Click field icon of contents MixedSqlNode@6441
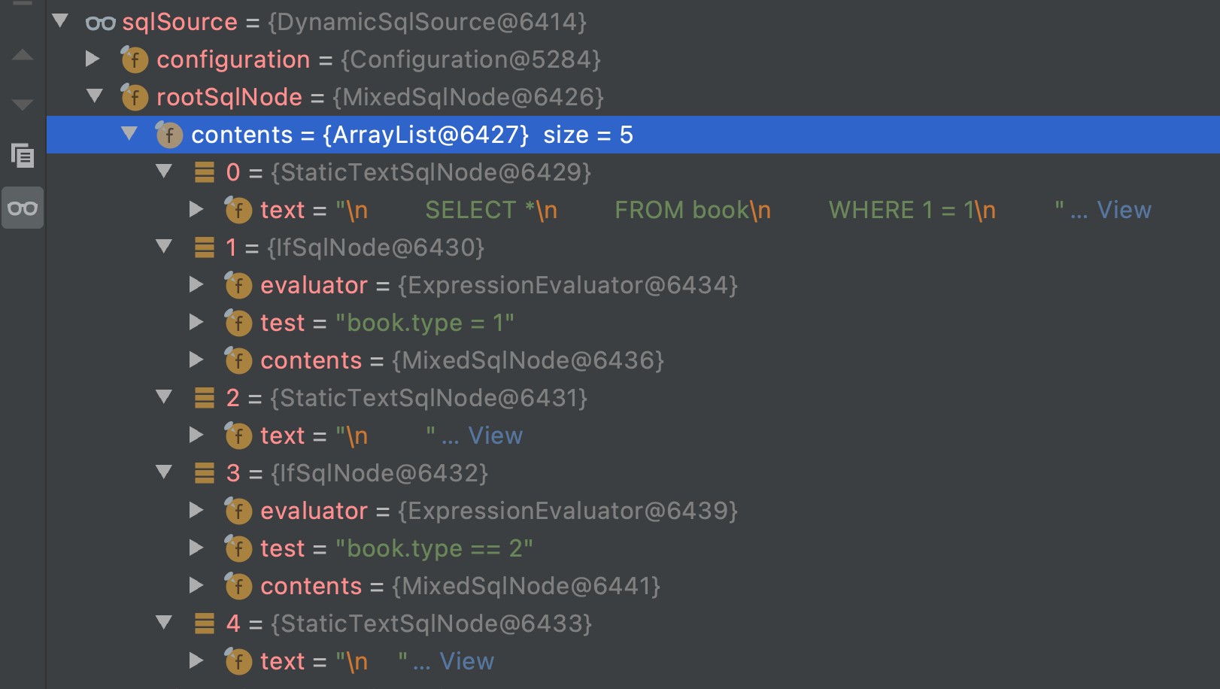The height and width of the screenshot is (689, 1220). click(238, 585)
